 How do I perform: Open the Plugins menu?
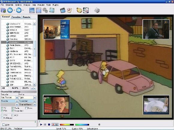[x=55, y=5]
